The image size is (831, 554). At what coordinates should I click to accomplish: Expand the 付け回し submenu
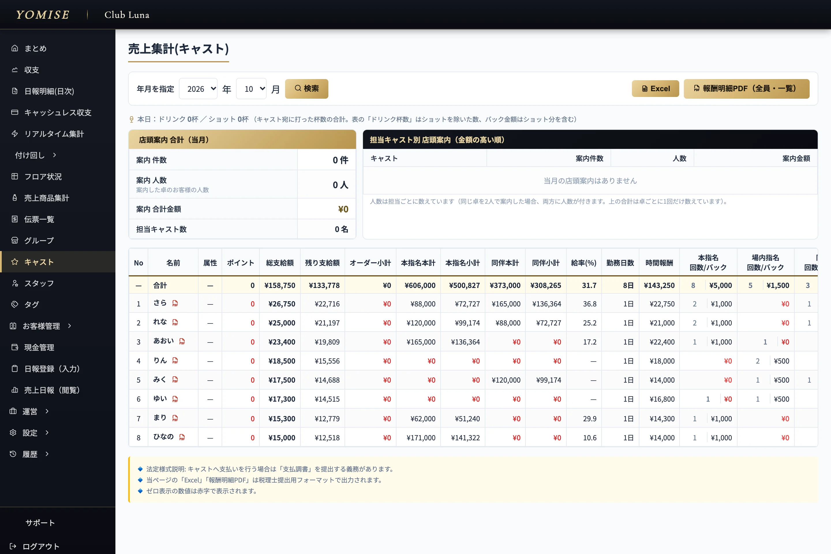pyautogui.click(x=35, y=155)
